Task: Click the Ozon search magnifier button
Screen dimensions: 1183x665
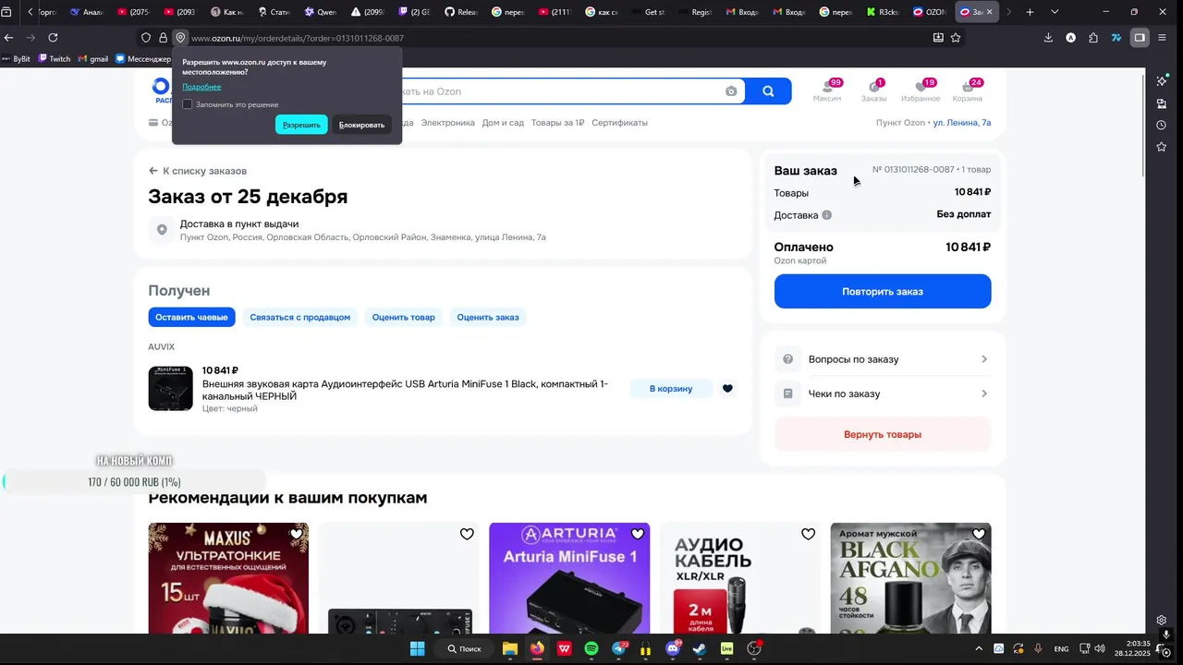Action: [x=768, y=91]
